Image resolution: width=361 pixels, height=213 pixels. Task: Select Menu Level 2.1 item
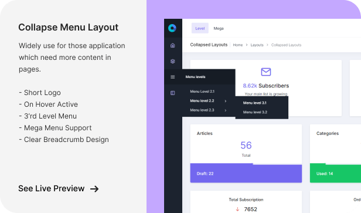pyautogui.click(x=202, y=92)
